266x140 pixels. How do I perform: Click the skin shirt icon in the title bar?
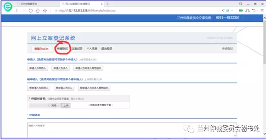point(241,4)
